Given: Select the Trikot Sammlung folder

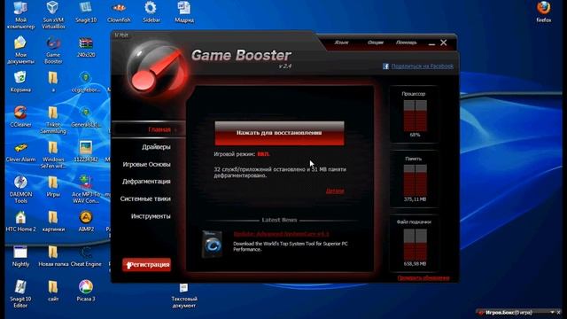Looking at the screenshot, I should (x=53, y=121).
